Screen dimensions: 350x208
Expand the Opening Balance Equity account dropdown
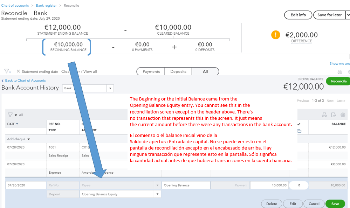tap(157, 194)
